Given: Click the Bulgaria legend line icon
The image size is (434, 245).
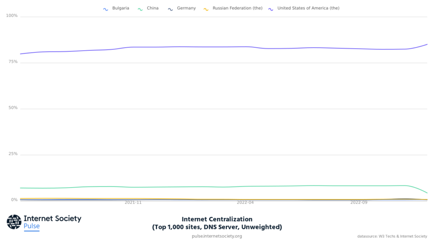Looking at the screenshot, I should point(106,8).
